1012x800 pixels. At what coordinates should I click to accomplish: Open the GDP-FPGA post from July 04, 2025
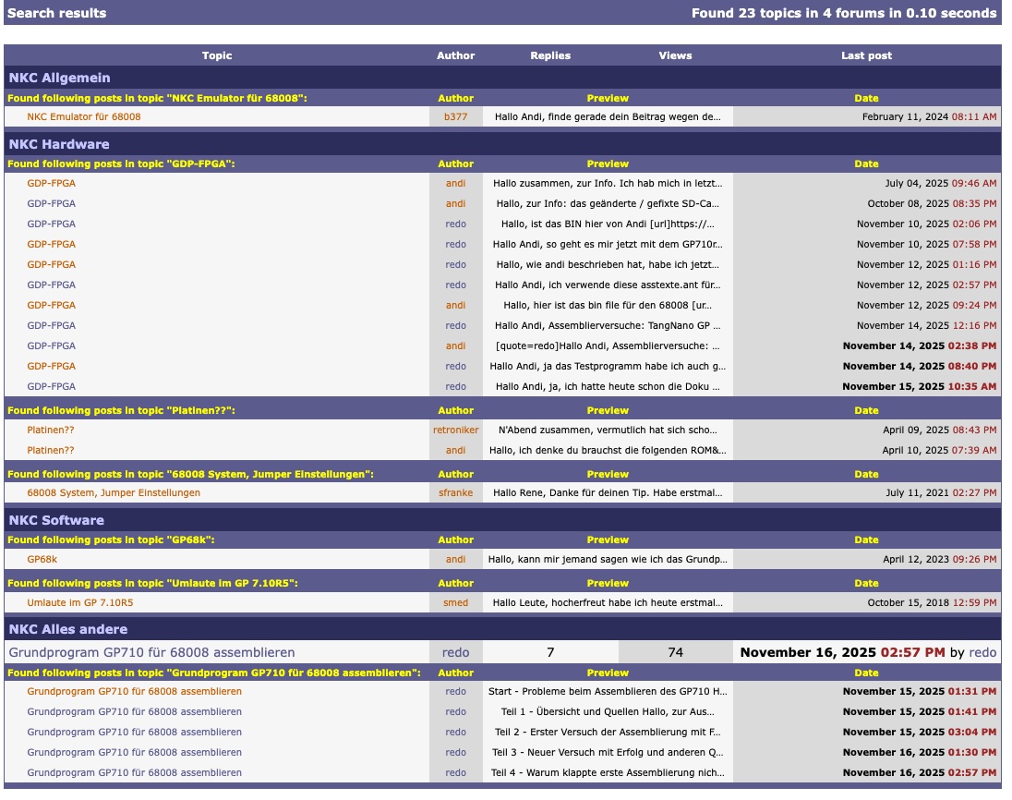pyautogui.click(x=52, y=184)
